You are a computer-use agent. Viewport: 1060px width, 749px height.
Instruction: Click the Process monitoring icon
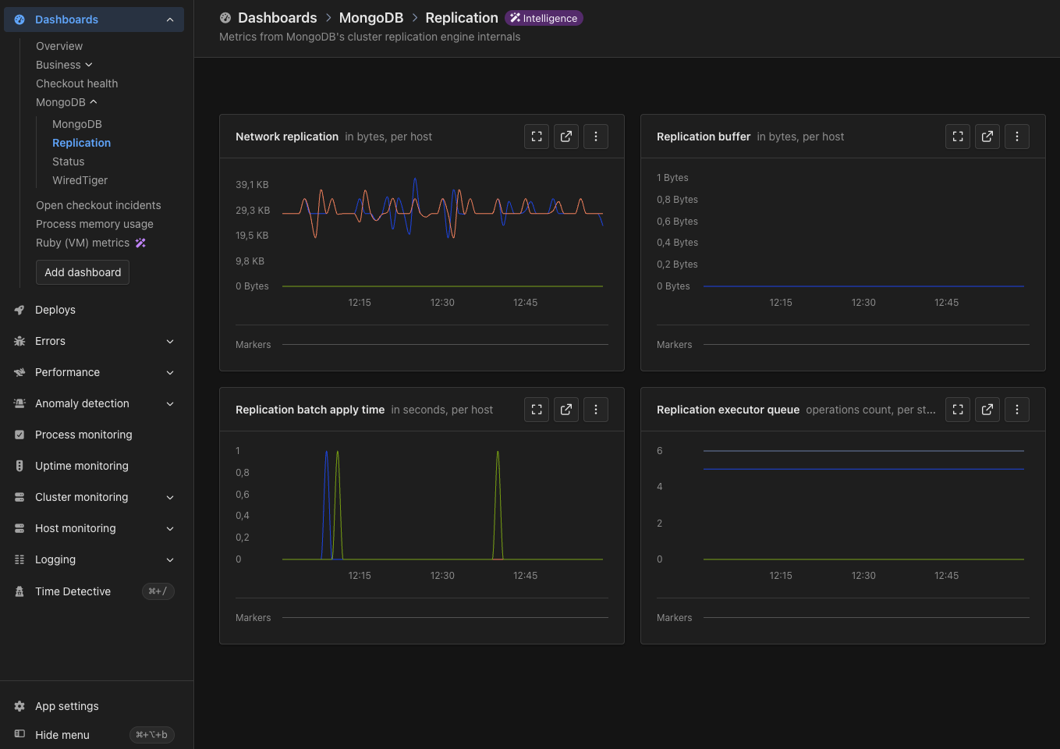19,435
